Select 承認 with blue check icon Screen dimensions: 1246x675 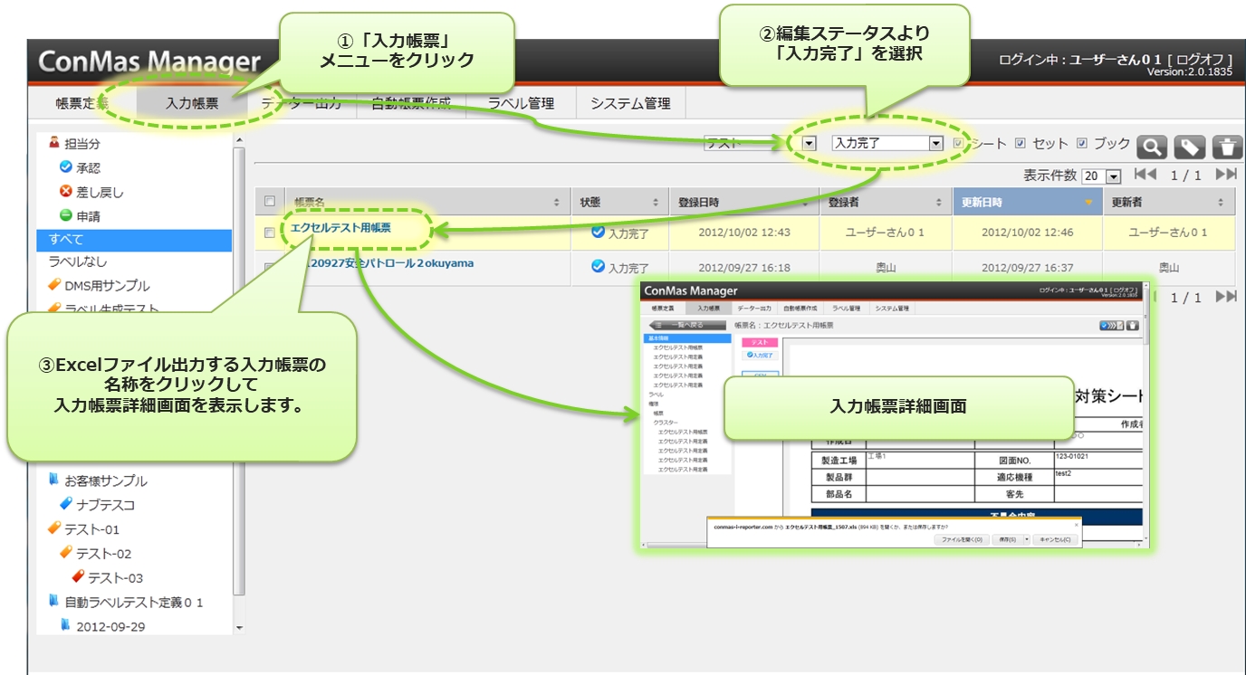[x=88, y=167]
